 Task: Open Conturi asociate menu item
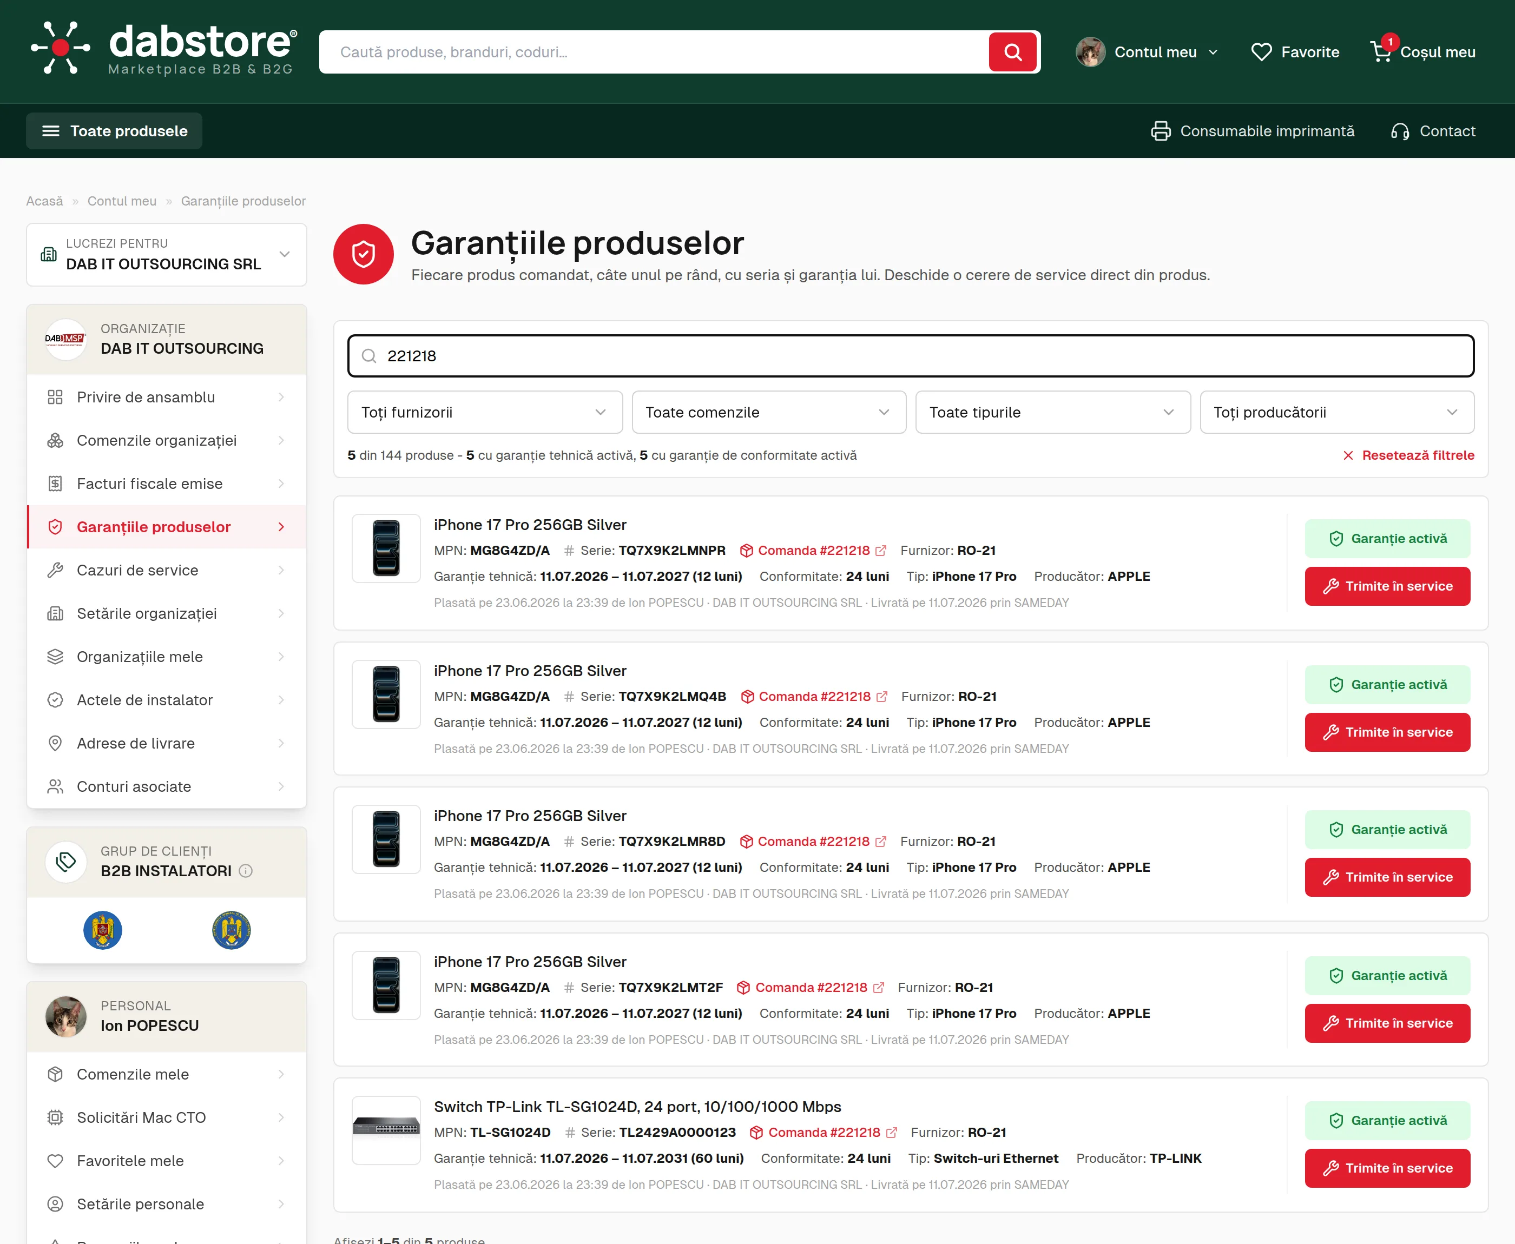coord(166,787)
